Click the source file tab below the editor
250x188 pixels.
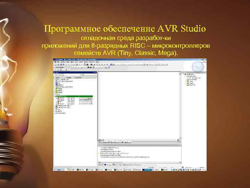coord(115,142)
